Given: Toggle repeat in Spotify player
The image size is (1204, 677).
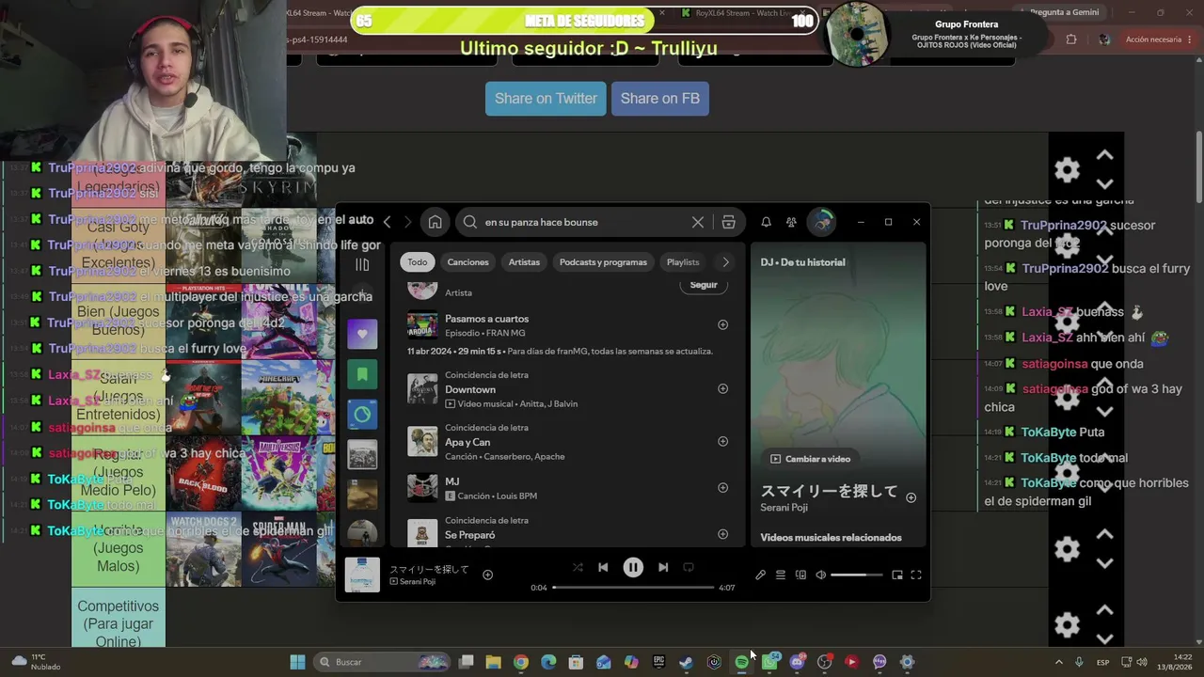Looking at the screenshot, I should tap(689, 567).
